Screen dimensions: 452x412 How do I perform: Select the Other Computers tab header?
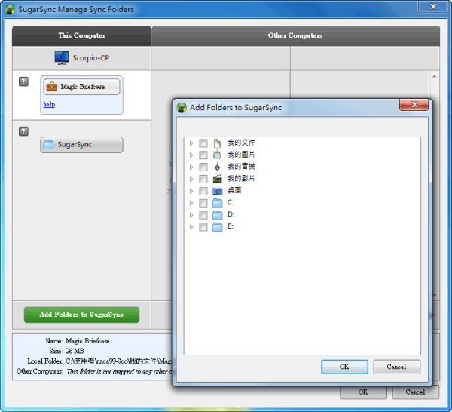295,35
